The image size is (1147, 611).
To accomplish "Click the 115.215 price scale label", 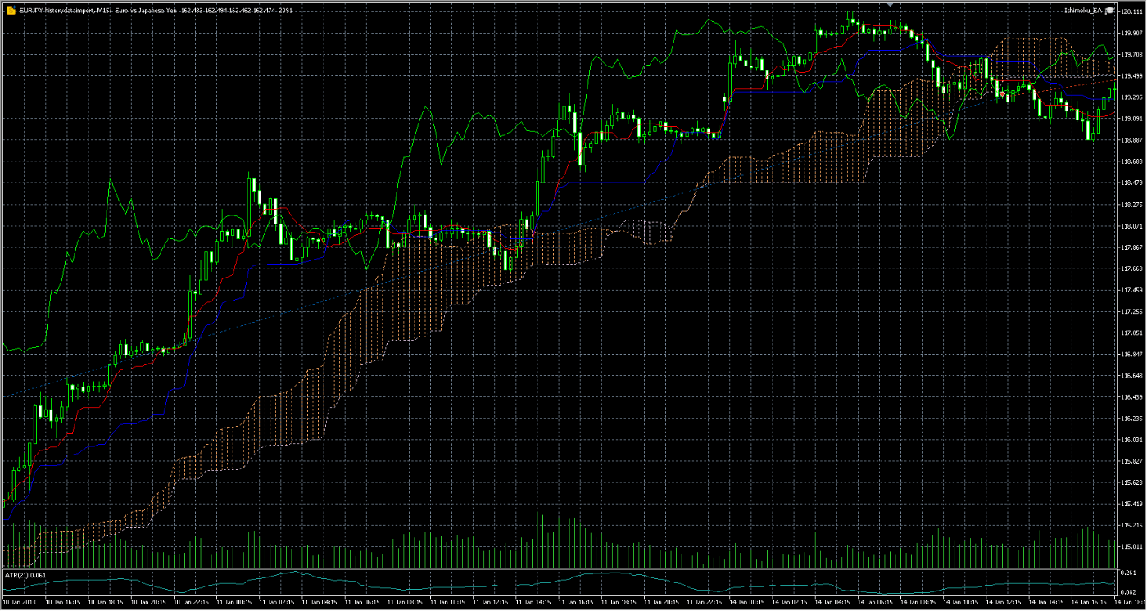I will tap(1131, 526).
